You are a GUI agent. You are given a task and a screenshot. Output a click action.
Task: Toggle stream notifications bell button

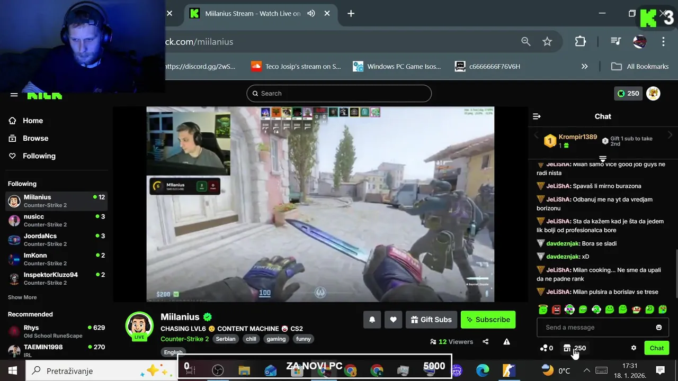pos(372,320)
